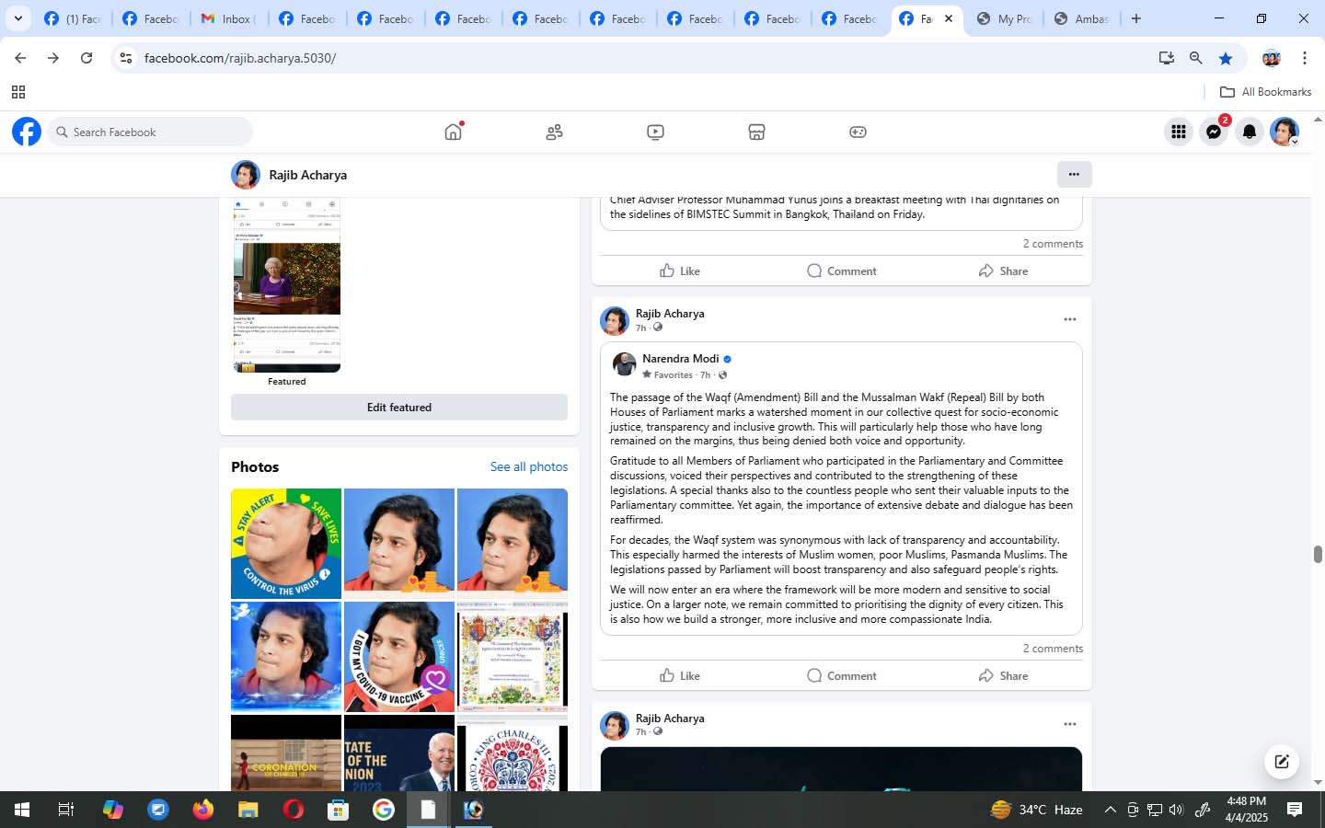1325x828 pixels.
Task: Open File Explorer from the taskbar
Action: 248,810
